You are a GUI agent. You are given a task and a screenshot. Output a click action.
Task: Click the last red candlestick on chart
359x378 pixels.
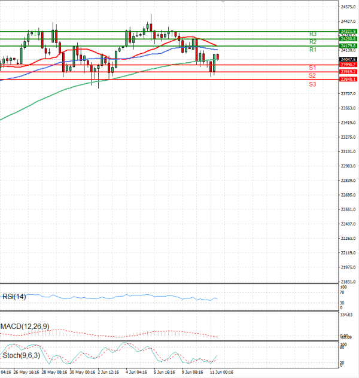pyautogui.click(x=218, y=57)
